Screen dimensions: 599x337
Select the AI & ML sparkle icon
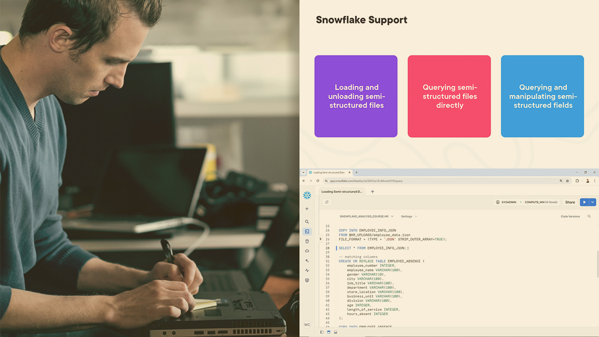point(307,261)
